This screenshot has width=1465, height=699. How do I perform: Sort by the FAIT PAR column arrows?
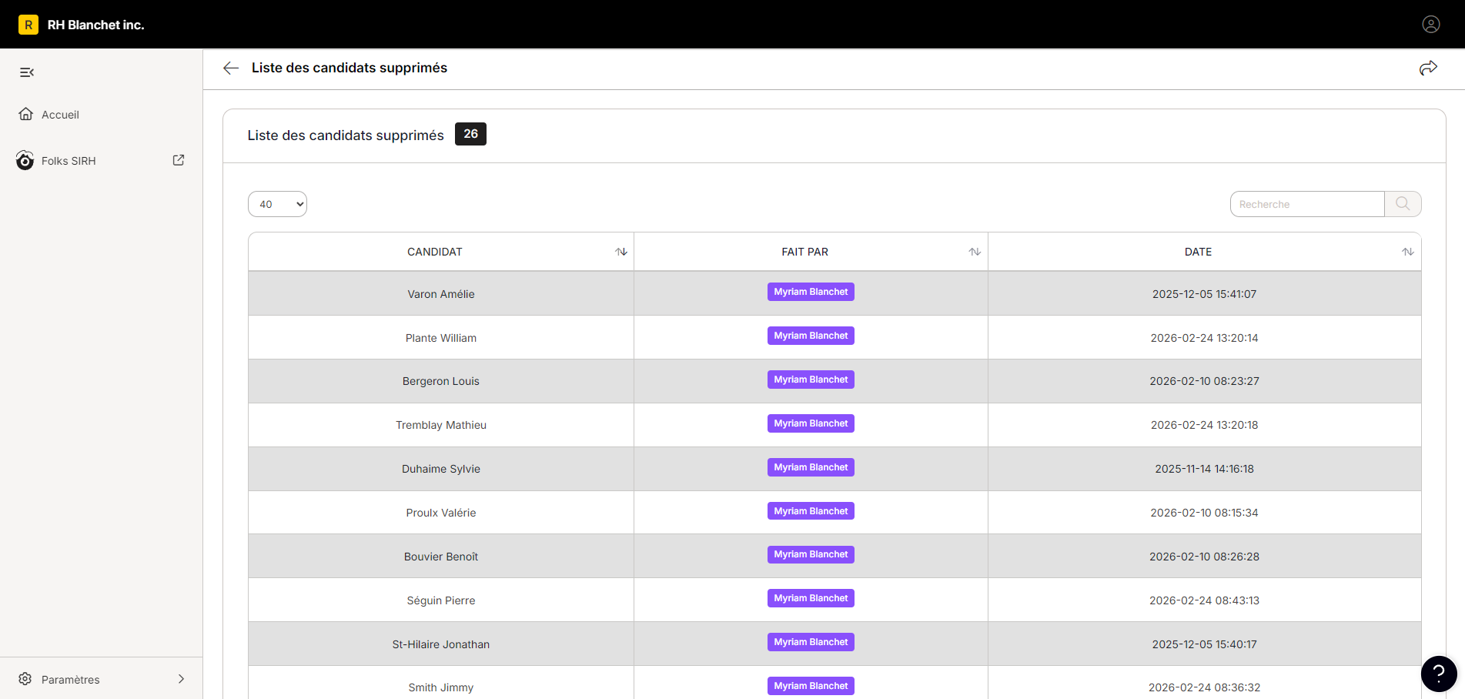pyautogui.click(x=975, y=252)
